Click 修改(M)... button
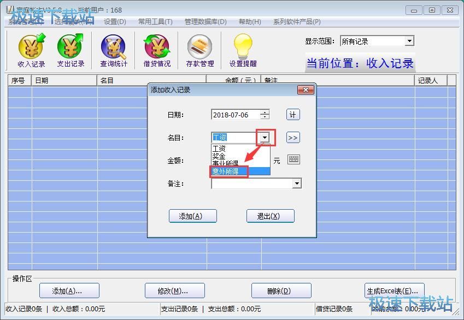Image resolution: width=464 pixels, height=320 pixels. point(174,291)
